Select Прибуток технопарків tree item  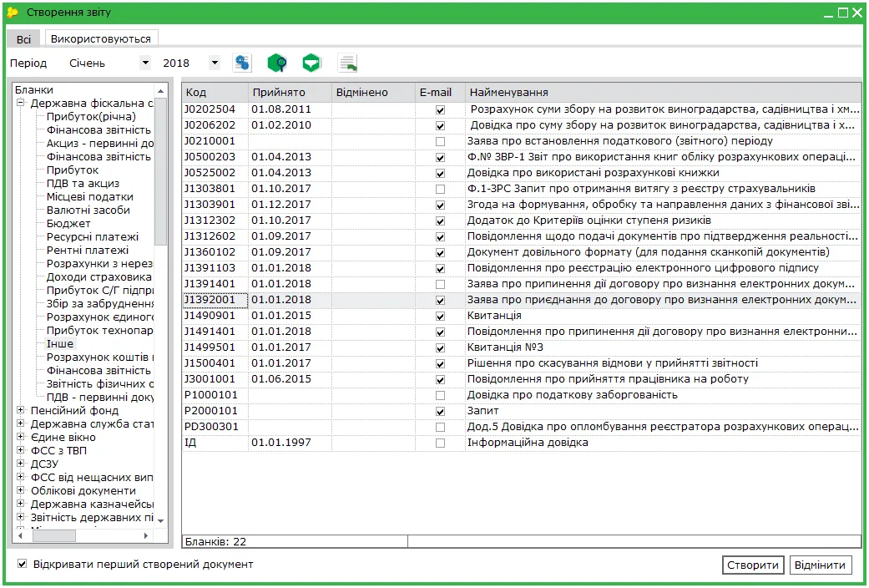100,330
